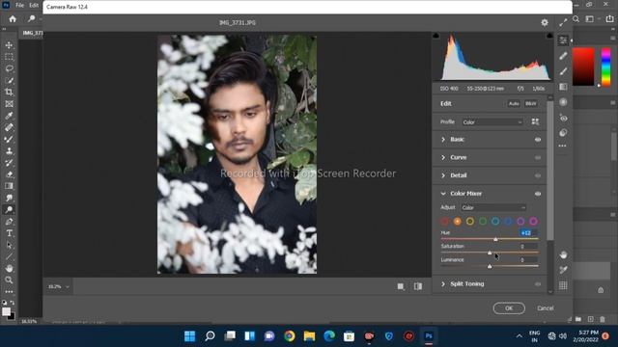Click the Cancel button

pos(545,308)
